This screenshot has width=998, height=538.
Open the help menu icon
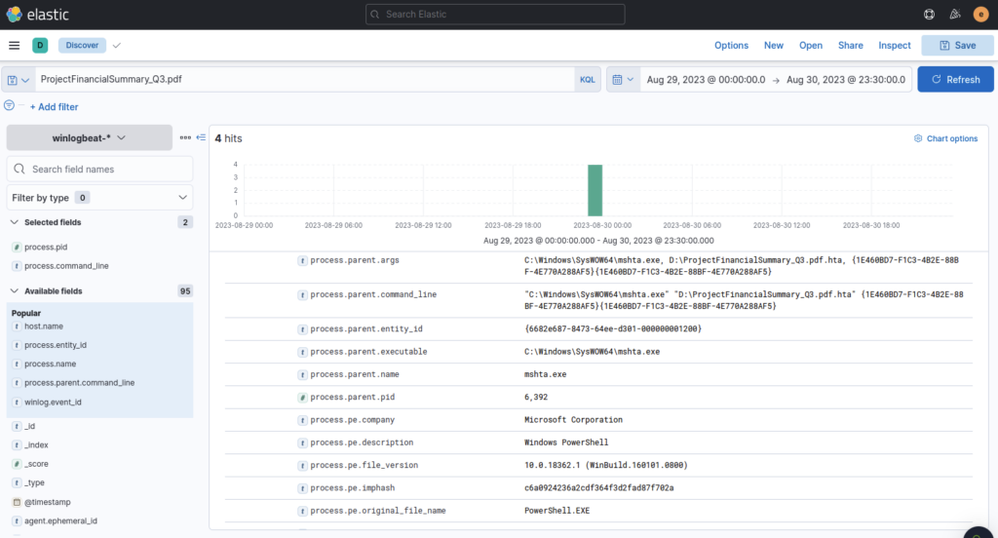pyautogui.click(x=929, y=14)
